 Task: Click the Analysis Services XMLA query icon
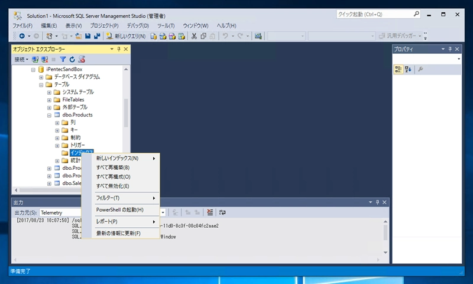(182, 36)
